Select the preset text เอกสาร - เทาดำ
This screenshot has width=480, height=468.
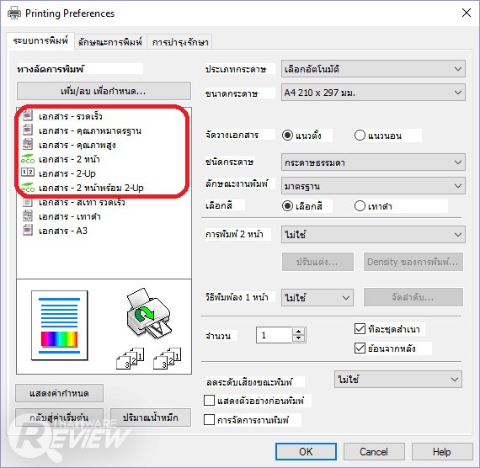click(70, 216)
